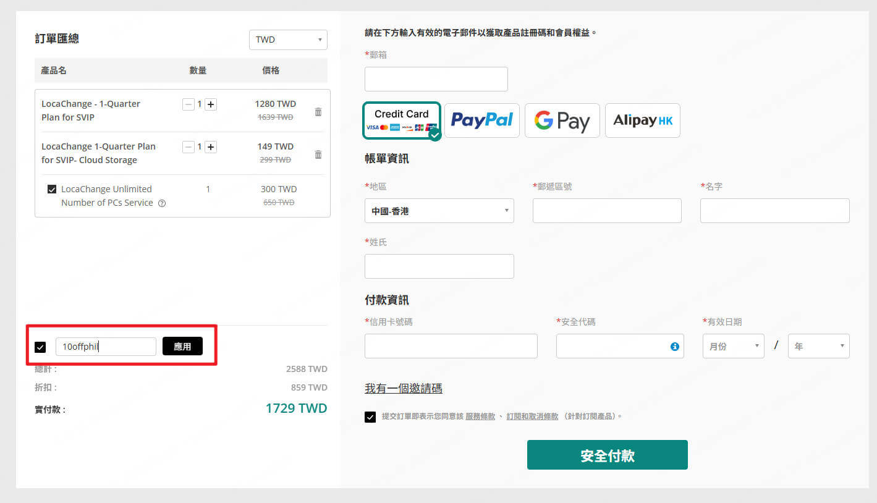Click the struck-through 1639 TWD price
The image size is (877, 503).
[276, 117]
